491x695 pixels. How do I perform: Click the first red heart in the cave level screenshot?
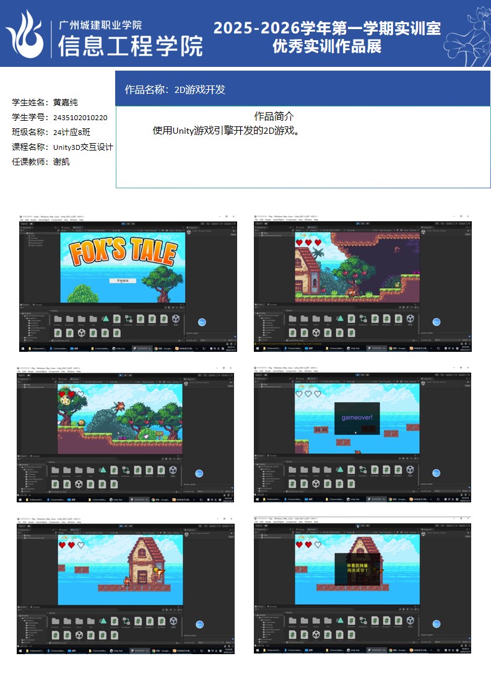click(x=299, y=243)
